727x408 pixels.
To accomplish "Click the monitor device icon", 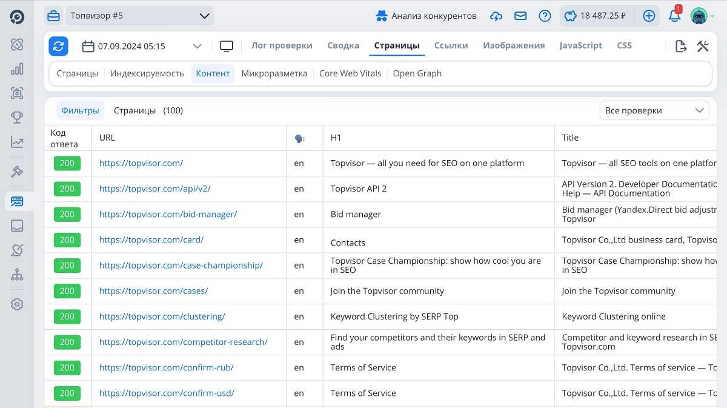I will 227,46.
